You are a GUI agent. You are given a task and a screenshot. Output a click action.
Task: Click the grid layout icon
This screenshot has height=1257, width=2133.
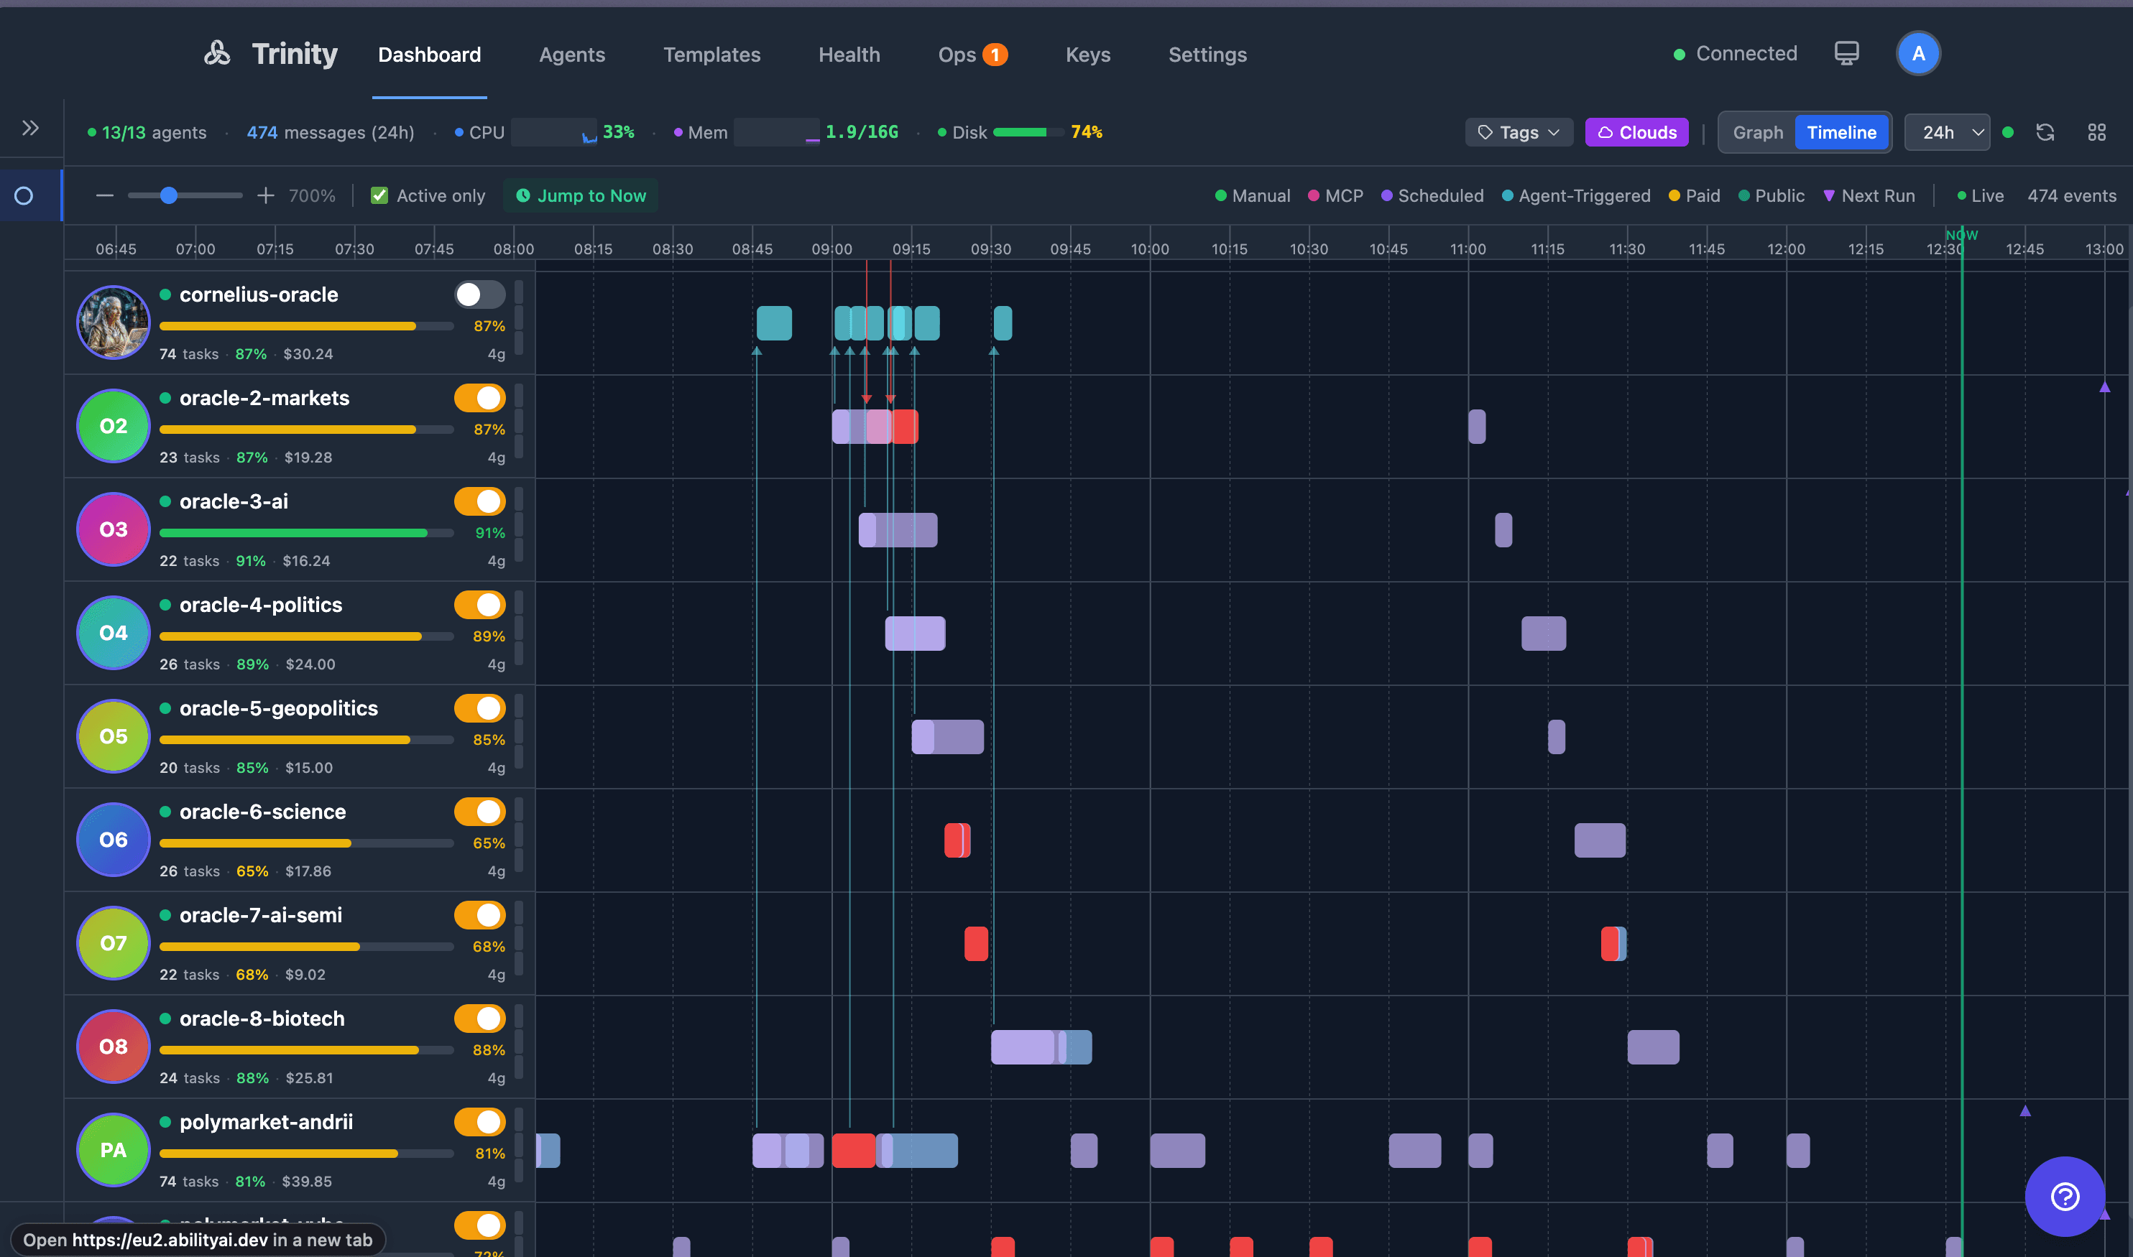click(x=2096, y=132)
